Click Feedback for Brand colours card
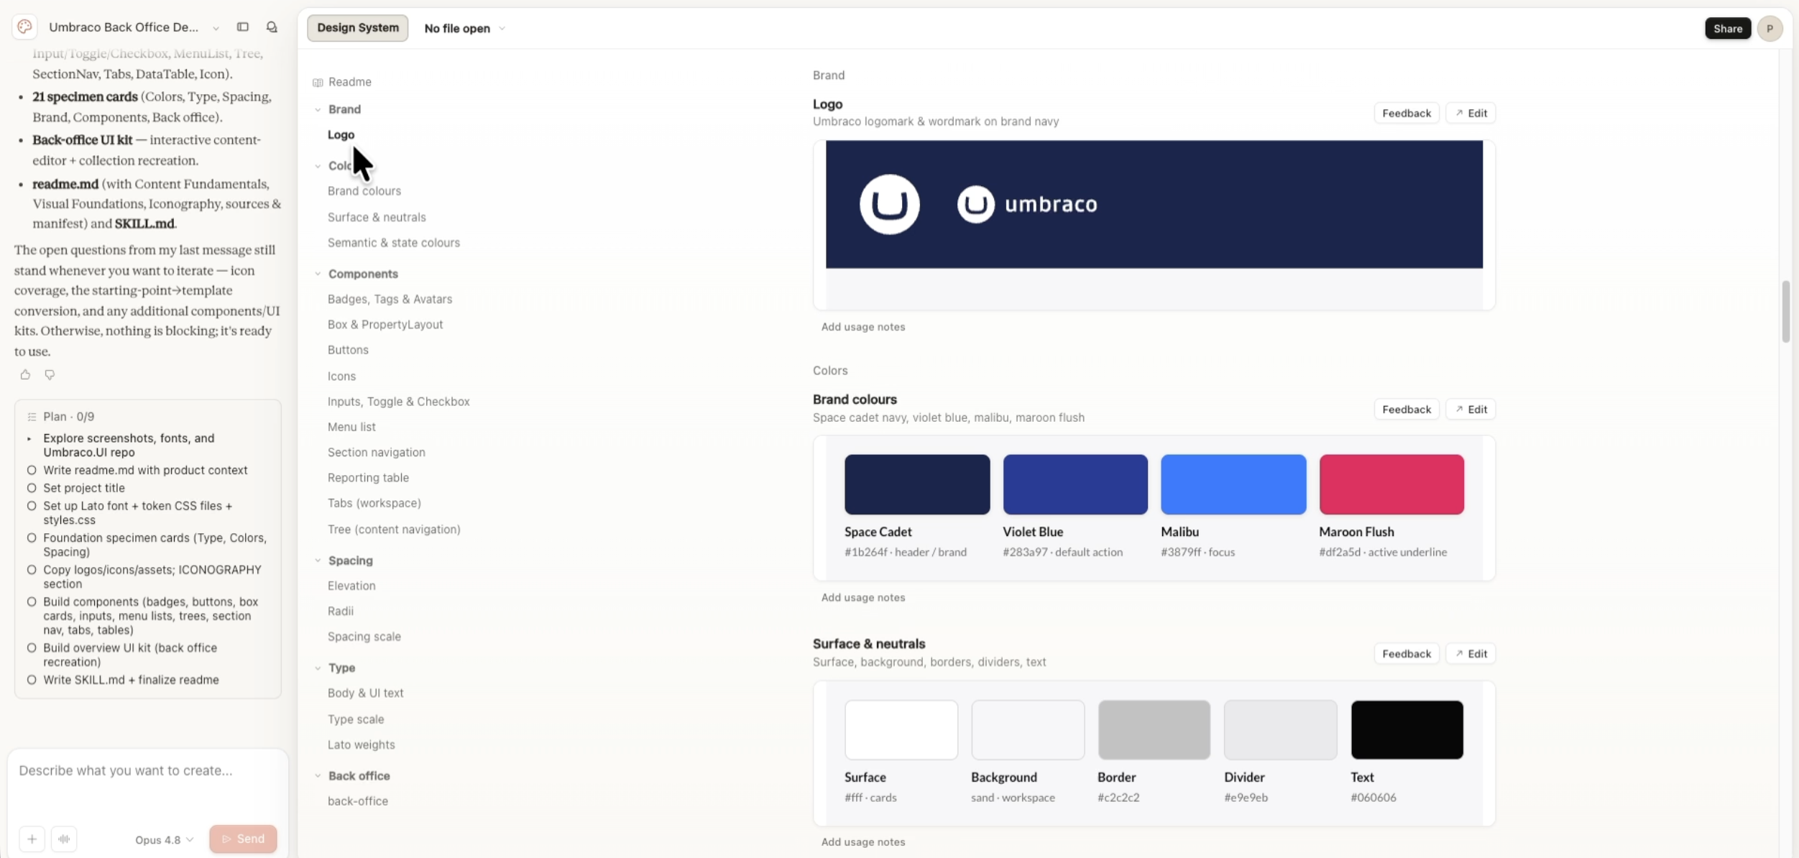1799x858 pixels. [1407, 409]
